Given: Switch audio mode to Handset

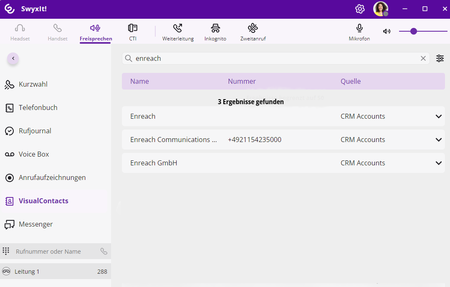Looking at the screenshot, I should pos(58,32).
